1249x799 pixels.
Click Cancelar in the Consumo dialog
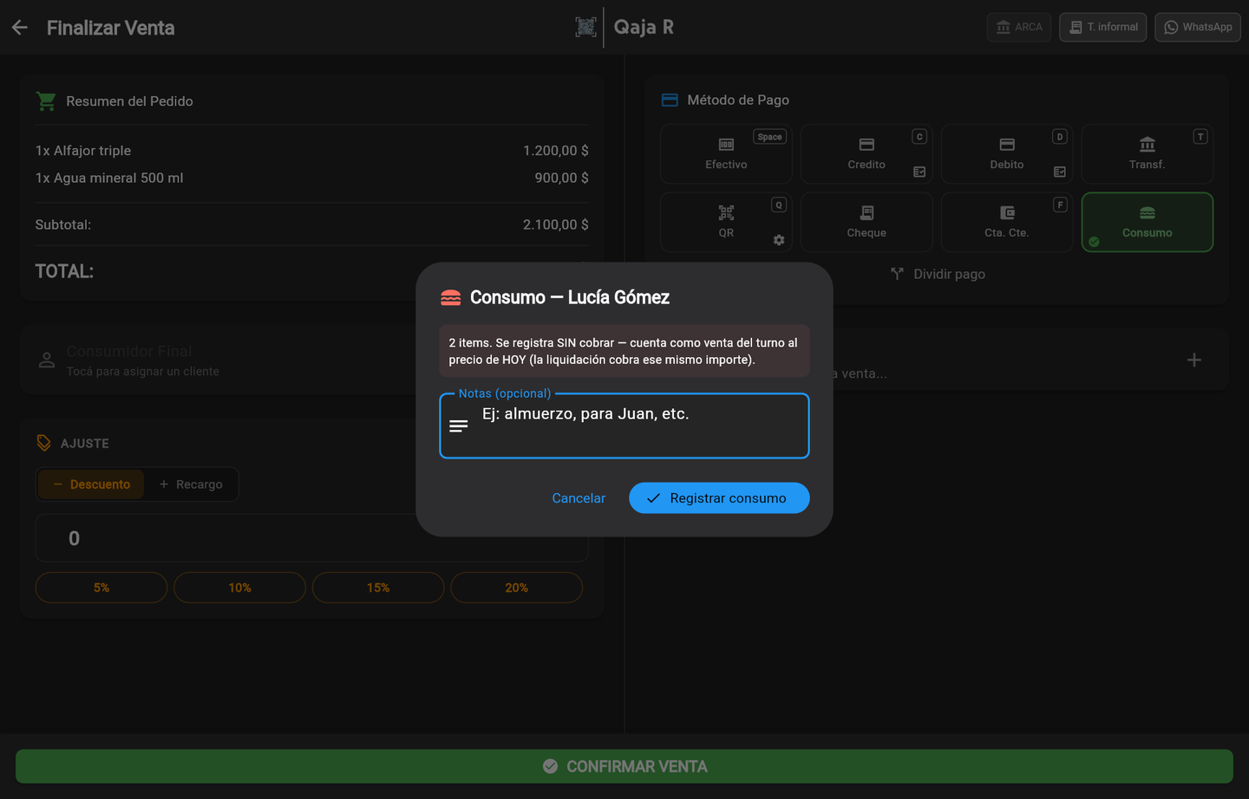tap(579, 498)
